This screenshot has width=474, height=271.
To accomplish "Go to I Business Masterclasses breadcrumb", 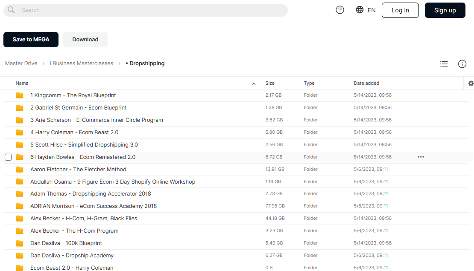I will (81, 63).
